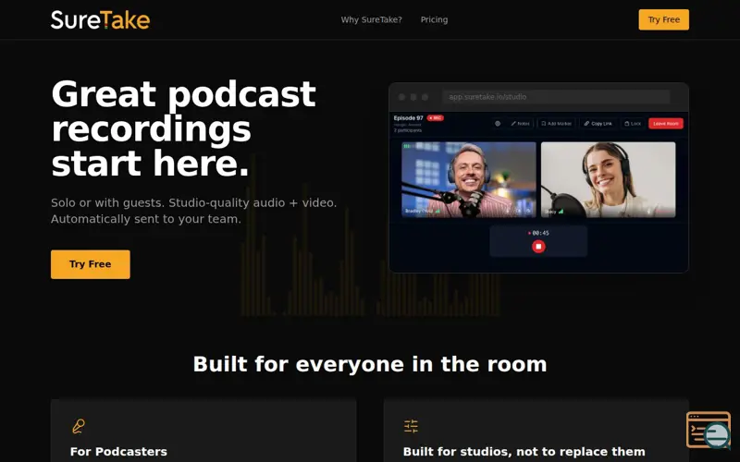Select Bradley's video tile
The width and height of the screenshot is (740, 462).
pos(469,179)
